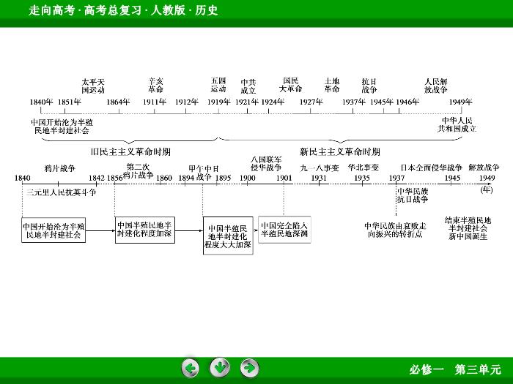Click the 华北事变 label
The height and width of the screenshot is (384, 513).
point(363,167)
